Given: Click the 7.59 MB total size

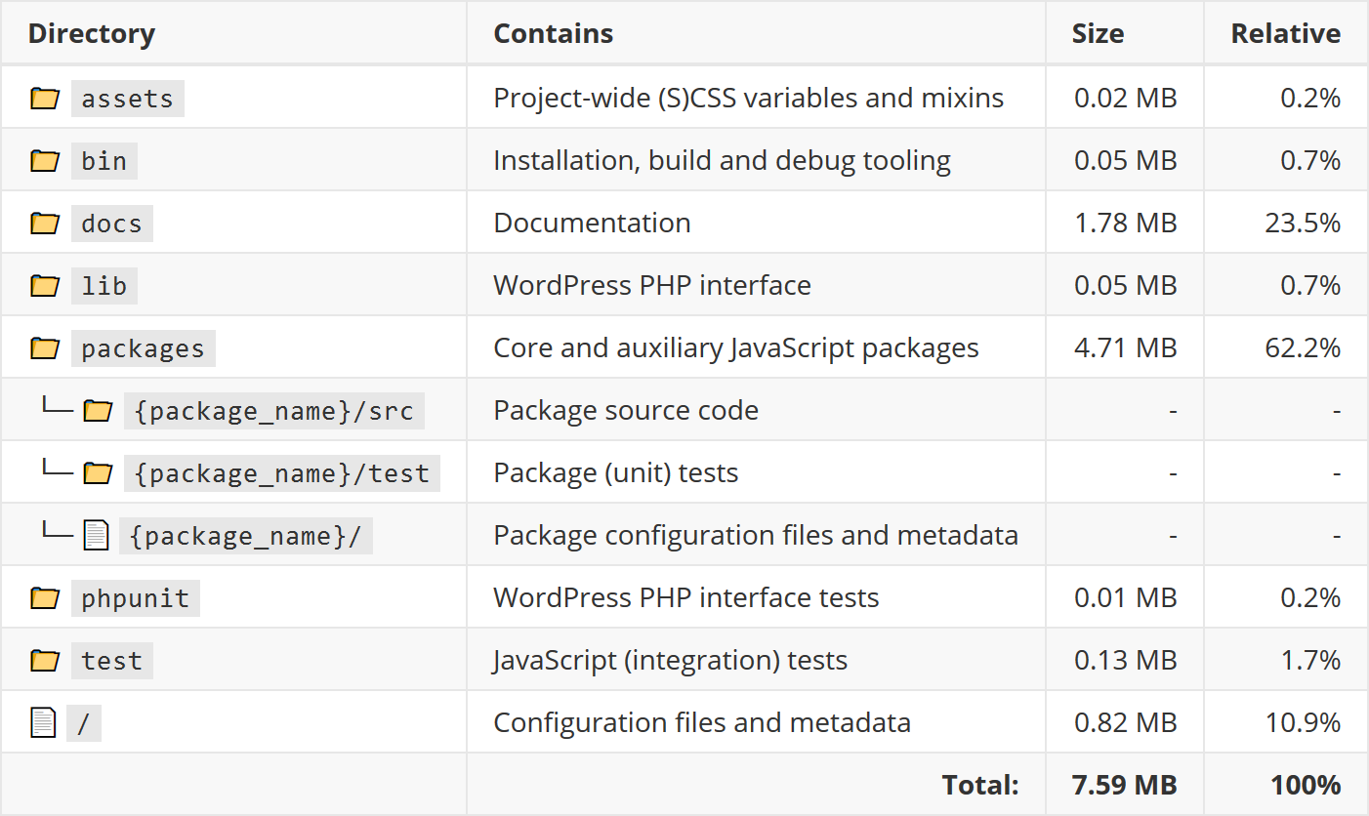Looking at the screenshot, I should [x=1125, y=785].
